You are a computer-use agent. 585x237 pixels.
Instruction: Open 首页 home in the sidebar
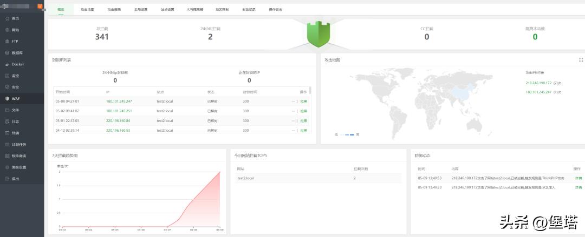pyautogui.click(x=15, y=18)
